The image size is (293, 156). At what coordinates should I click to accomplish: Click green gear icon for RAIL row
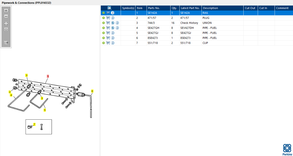(103, 13)
